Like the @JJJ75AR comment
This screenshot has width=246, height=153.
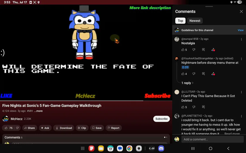point(183,107)
